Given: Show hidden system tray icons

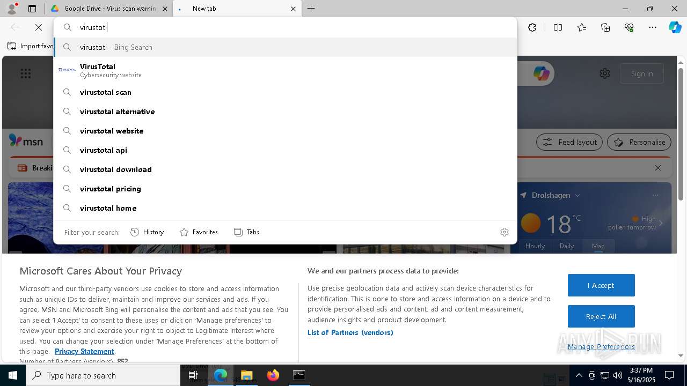Looking at the screenshot, I should (x=579, y=375).
